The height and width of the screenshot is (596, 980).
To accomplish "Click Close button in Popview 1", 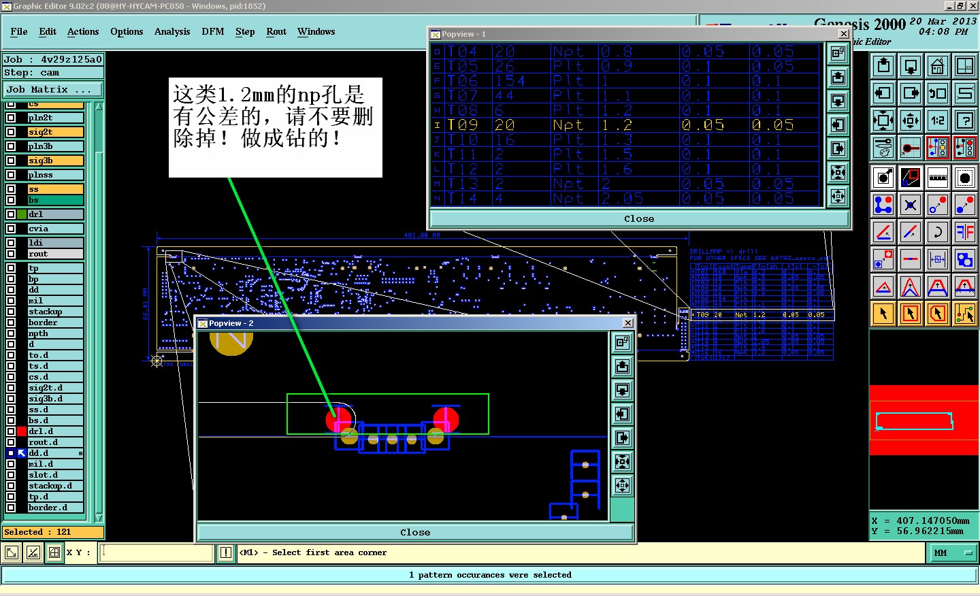I will pyautogui.click(x=639, y=218).
